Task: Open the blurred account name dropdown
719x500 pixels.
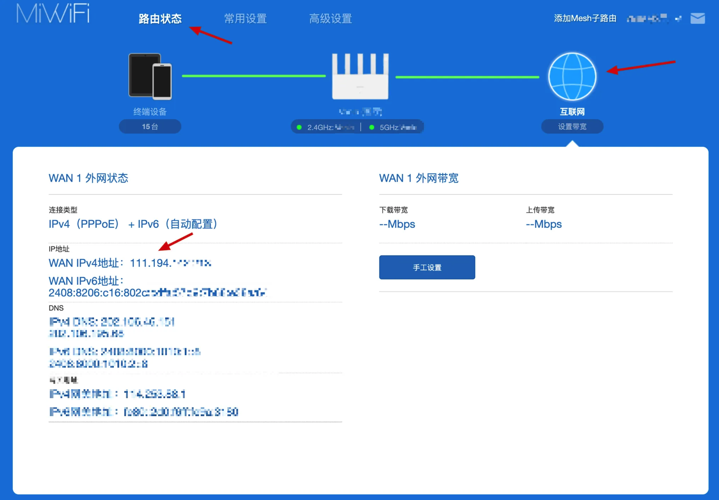Action: [x=654, y=19]
